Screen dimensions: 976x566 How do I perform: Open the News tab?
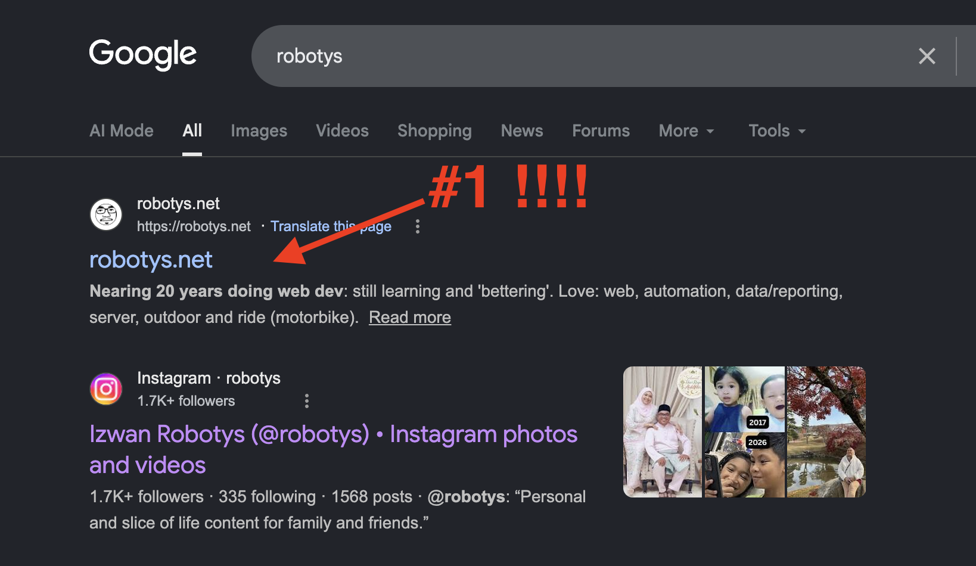[x=522, y=130]
